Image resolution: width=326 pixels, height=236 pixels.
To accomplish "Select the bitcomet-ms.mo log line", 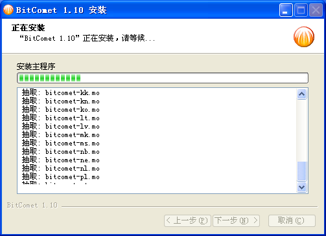I will 61,144.
